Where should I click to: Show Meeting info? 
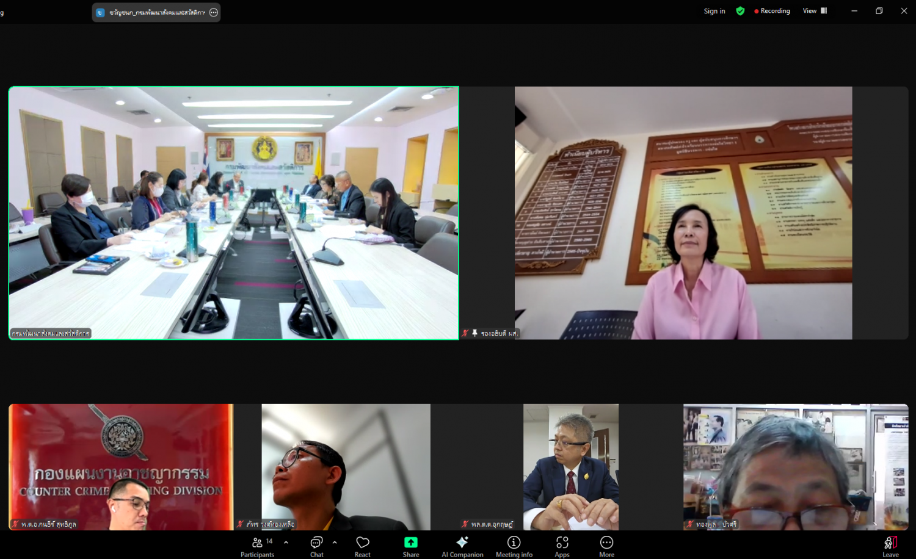(514, 547)
